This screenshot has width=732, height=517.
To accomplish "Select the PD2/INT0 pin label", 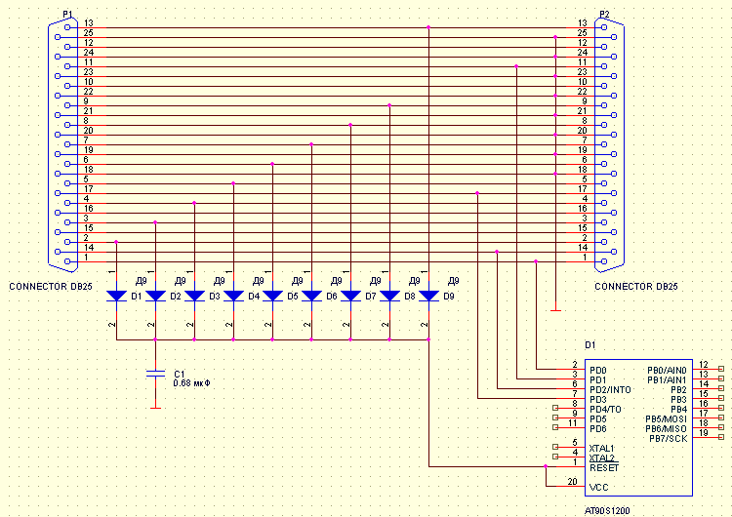I will click(611, 390).
